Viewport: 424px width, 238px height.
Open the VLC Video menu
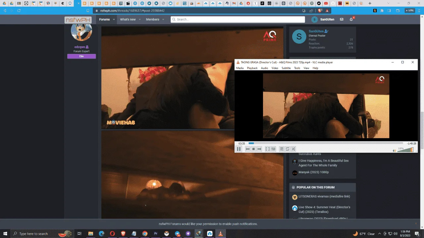pos(275,68)
